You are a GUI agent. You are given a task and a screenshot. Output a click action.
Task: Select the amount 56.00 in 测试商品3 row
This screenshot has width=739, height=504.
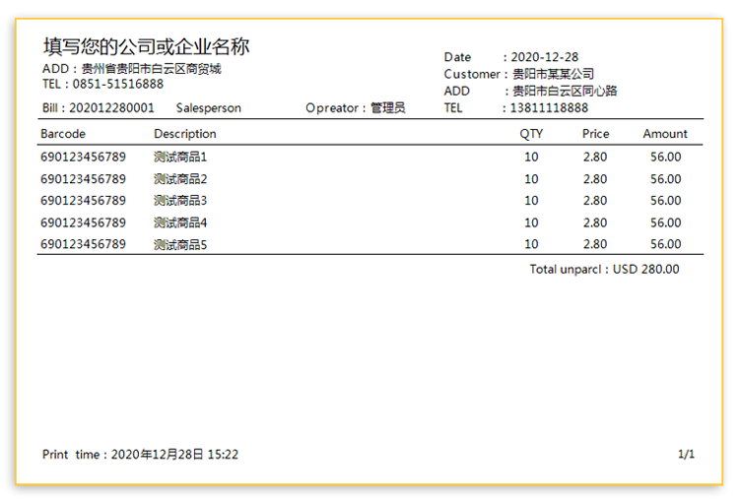coord(665,201)
